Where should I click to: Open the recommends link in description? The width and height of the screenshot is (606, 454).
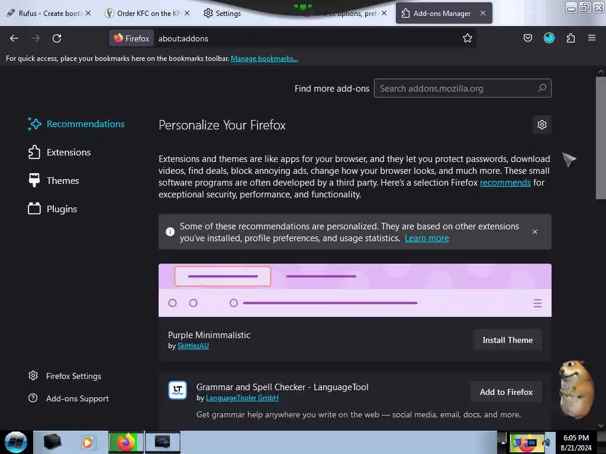[x=505, y=182]
